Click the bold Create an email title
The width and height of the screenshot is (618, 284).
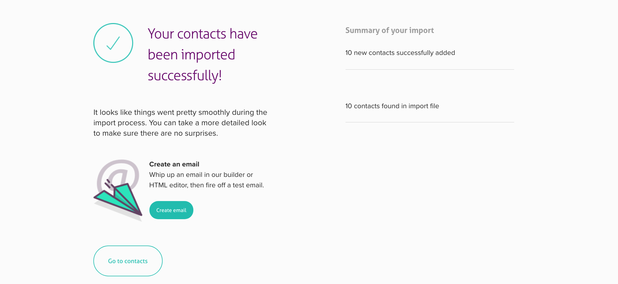pyautogui.click(x=174, y=164)
